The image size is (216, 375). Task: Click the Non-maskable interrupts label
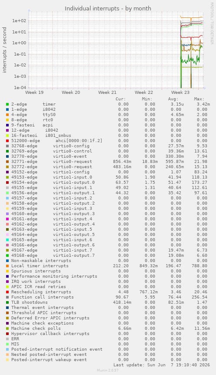pyautogui.click(x=41, y=261)
